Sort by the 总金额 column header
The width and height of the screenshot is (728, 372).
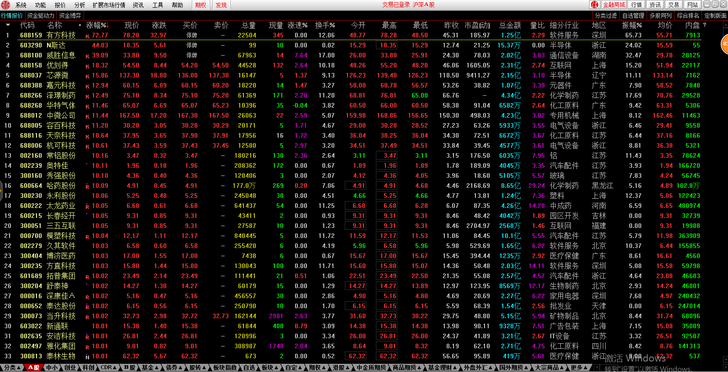pos(510,25)
